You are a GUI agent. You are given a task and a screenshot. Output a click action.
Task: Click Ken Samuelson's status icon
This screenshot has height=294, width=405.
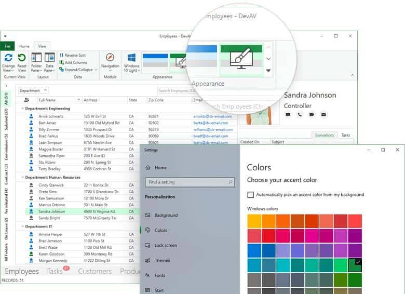31,198
